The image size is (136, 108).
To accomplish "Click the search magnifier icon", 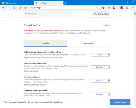I will pos(26,14).
